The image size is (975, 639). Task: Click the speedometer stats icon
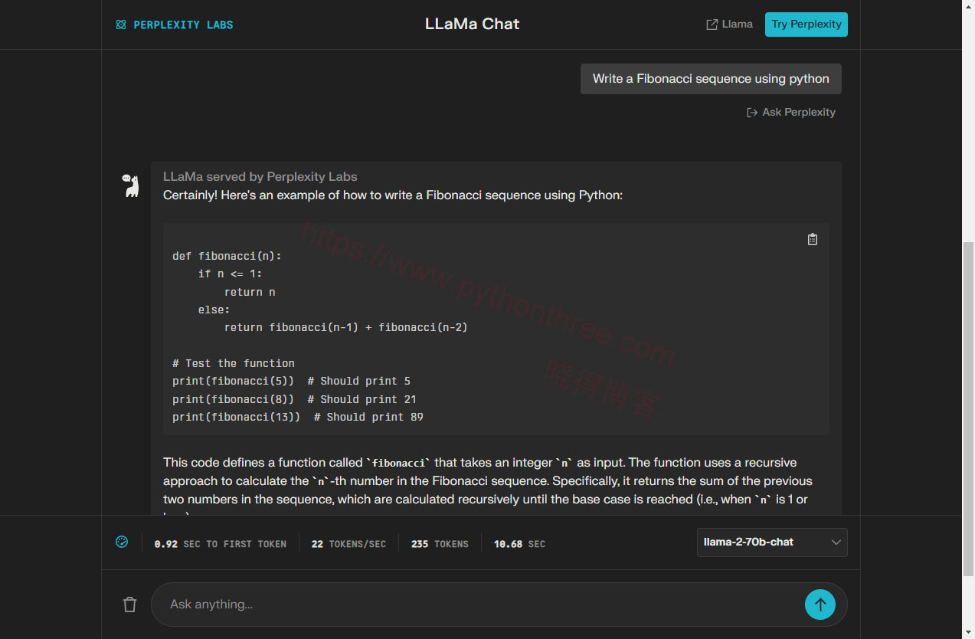[x=122, y=542]
